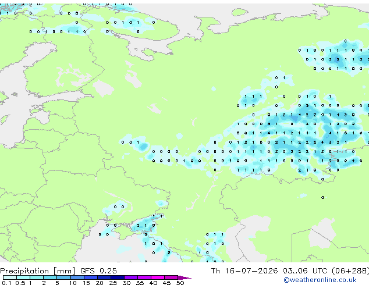Click the 'Precipitation [mm]' title text
This screenshot has height=285, width=369.
(38, 271)
